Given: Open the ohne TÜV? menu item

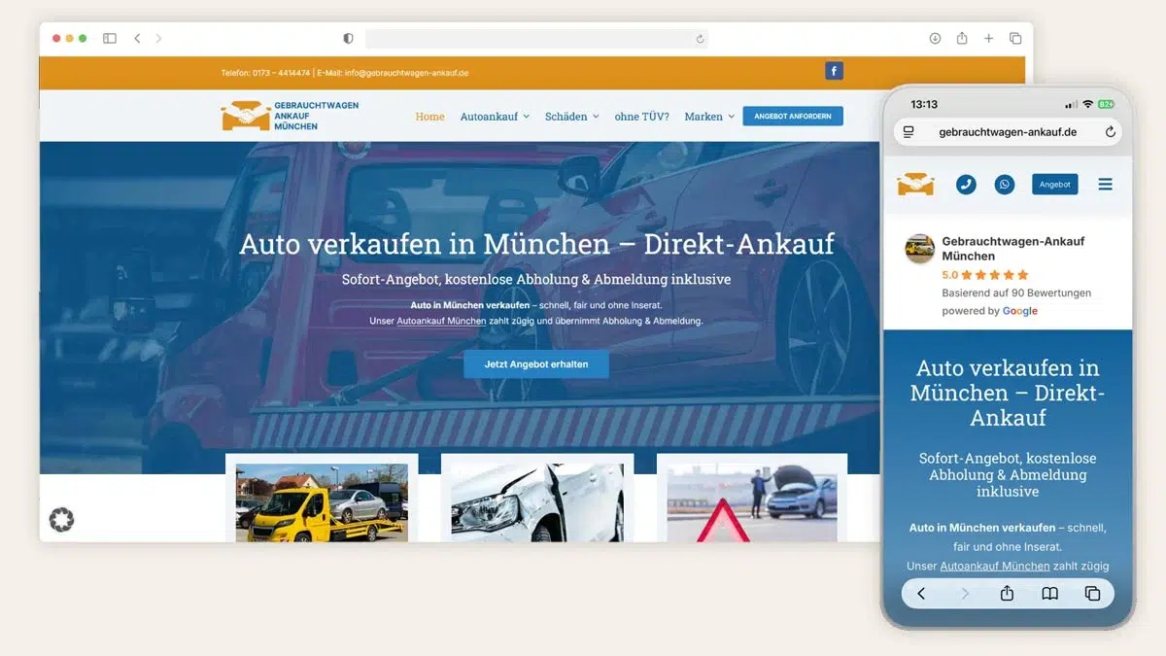Looking at the screenshot, I should (641, 117).
